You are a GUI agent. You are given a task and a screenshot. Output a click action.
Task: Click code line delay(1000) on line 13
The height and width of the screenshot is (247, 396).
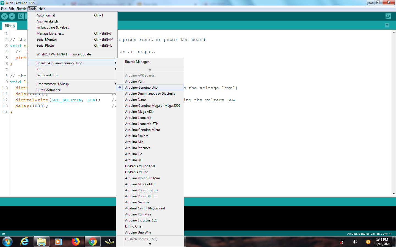click(32, 106)
